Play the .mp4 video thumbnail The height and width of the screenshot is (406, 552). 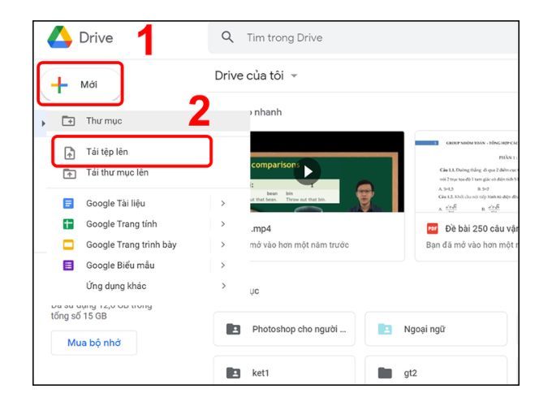click(308, 171)
